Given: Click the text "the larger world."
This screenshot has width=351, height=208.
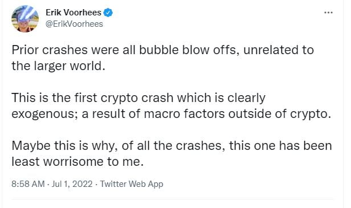Looking at the screenshot, I should [x=59, y=66].
